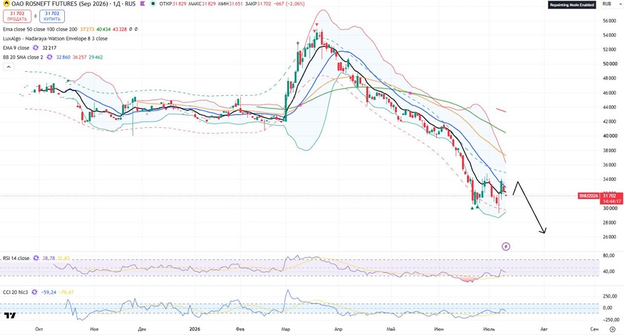Click the ПРОДАТЬ sell button

coord(17,16)
